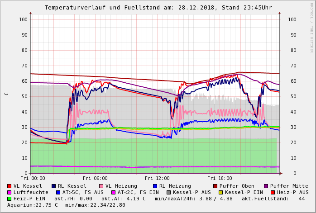This screenshot has width=316, height=213.
Task: Click the red VL Kessel legend swatch
Action: coord(10,186)
